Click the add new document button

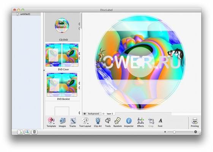tap(20, 132)
